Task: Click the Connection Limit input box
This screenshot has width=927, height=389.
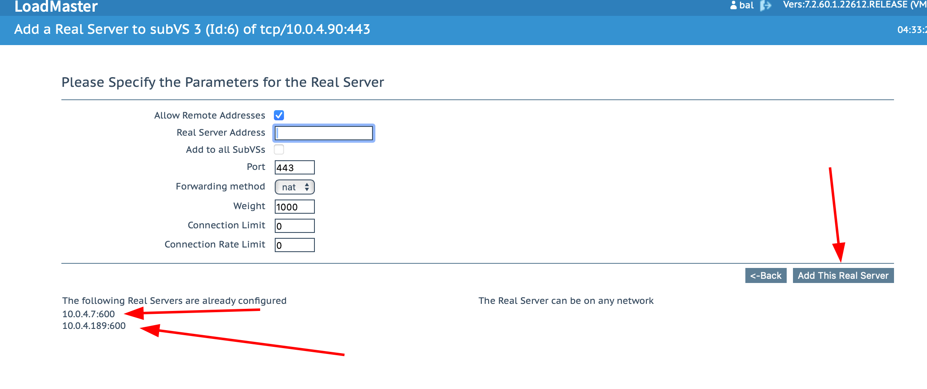Action: 294,226
